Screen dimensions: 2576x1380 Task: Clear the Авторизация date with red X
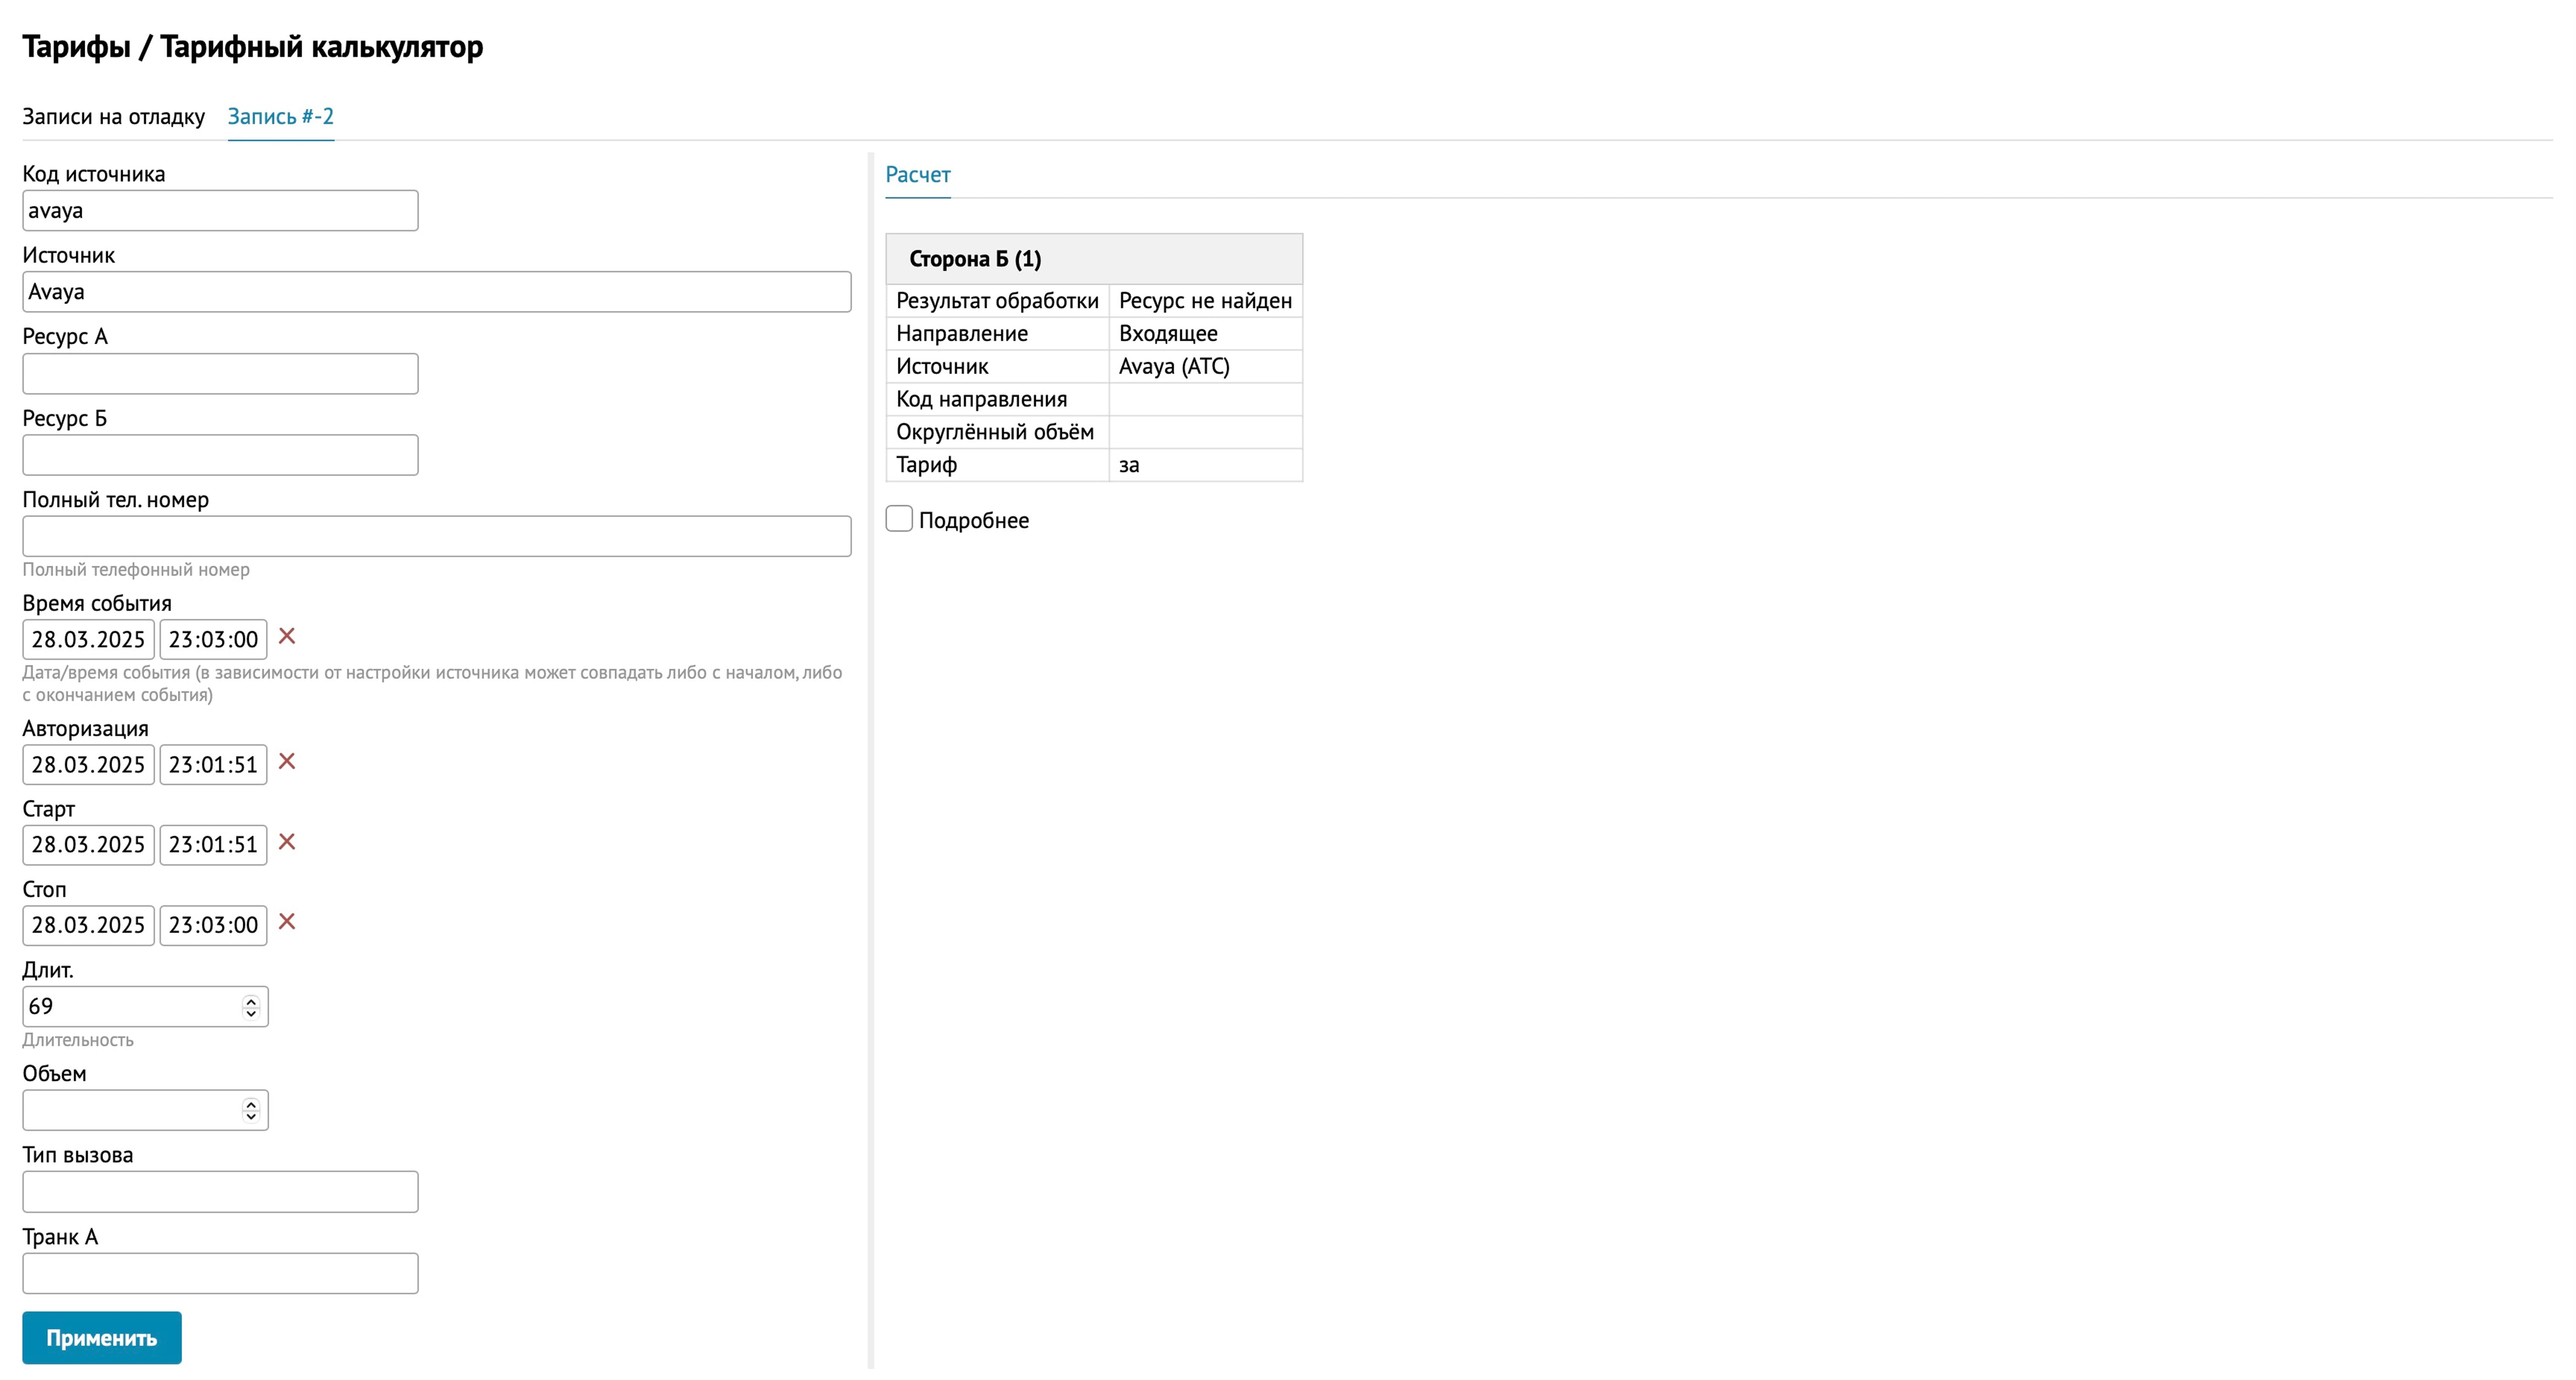pyautogui.click(x=287, y=761)
